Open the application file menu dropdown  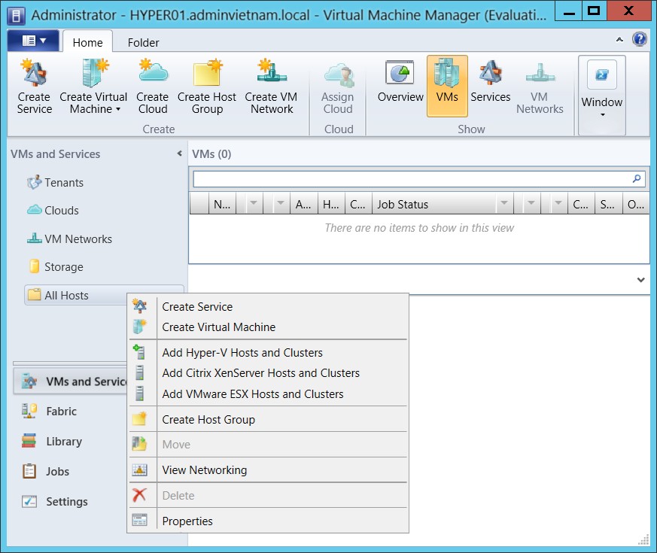34,41
